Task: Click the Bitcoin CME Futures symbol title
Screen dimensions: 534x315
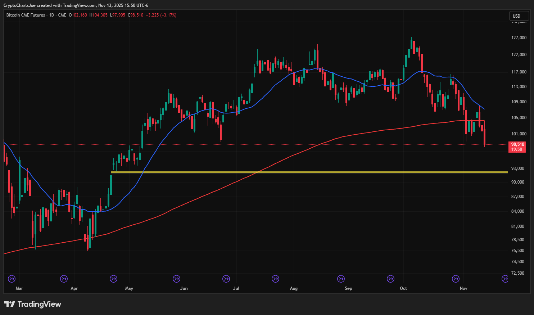Action: [x=26, y=15]
